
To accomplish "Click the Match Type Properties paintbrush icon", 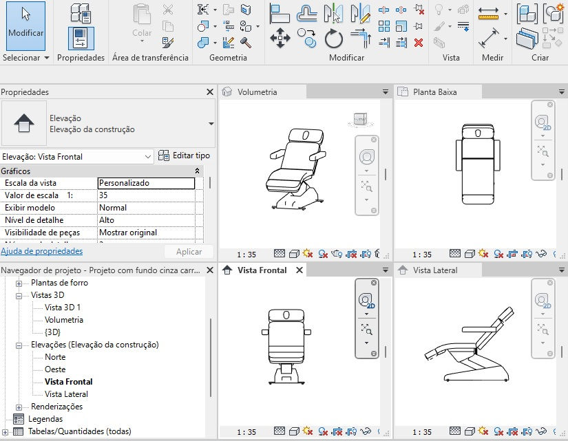I will point(168,43).
